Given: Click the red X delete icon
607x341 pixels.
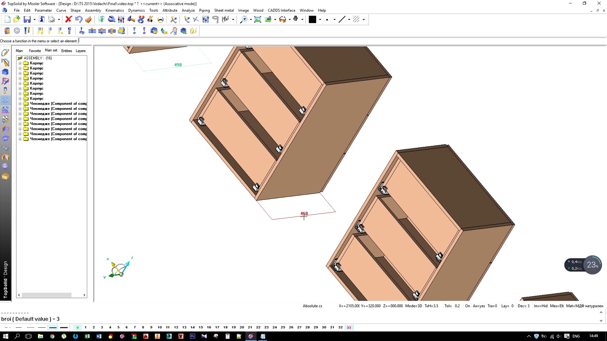Looking at the screenshot, I should (68, 19).
